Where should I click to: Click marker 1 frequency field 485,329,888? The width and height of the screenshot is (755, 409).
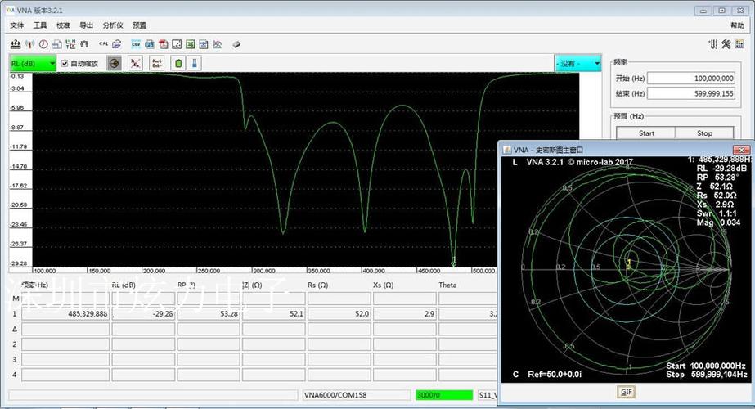coord(65,313)
